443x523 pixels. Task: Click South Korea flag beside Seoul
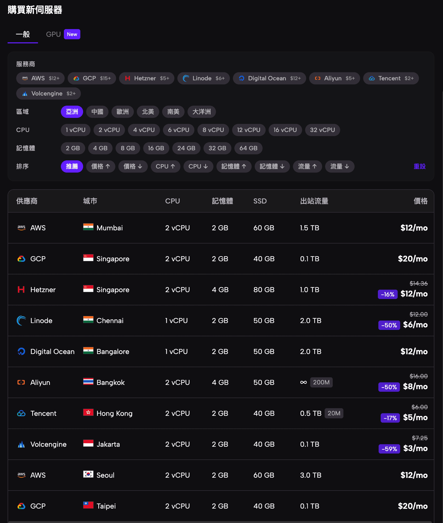(88, 474)
